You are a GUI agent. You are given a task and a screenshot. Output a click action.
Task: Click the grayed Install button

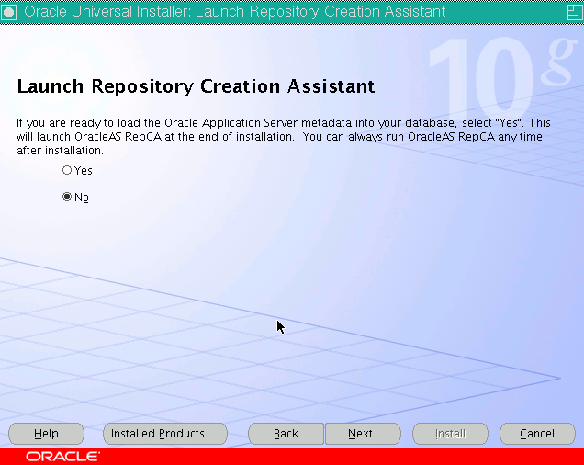pyautogui.click(x=450, y=434)
